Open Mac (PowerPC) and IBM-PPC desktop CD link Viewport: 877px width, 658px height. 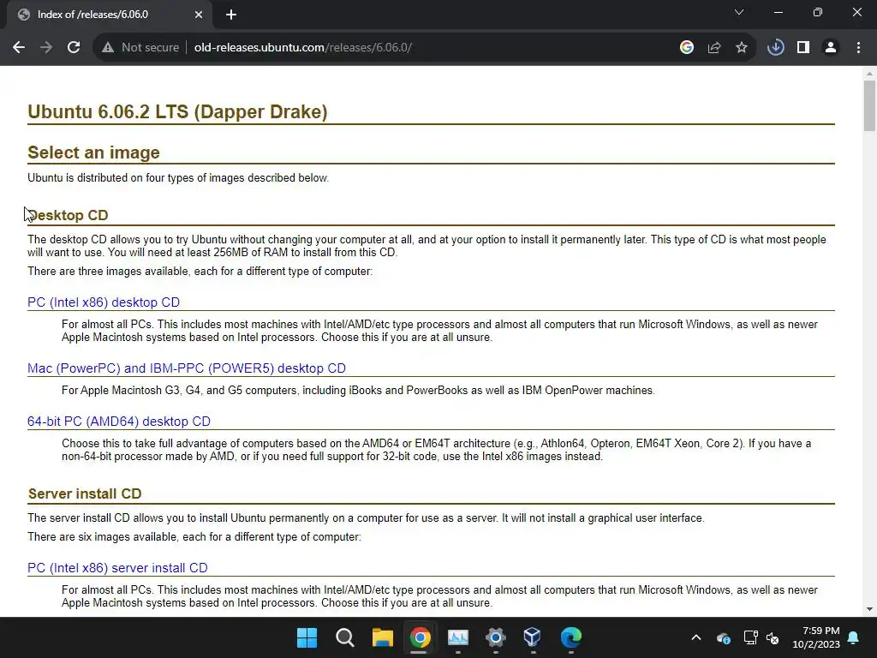click(186, 368)
